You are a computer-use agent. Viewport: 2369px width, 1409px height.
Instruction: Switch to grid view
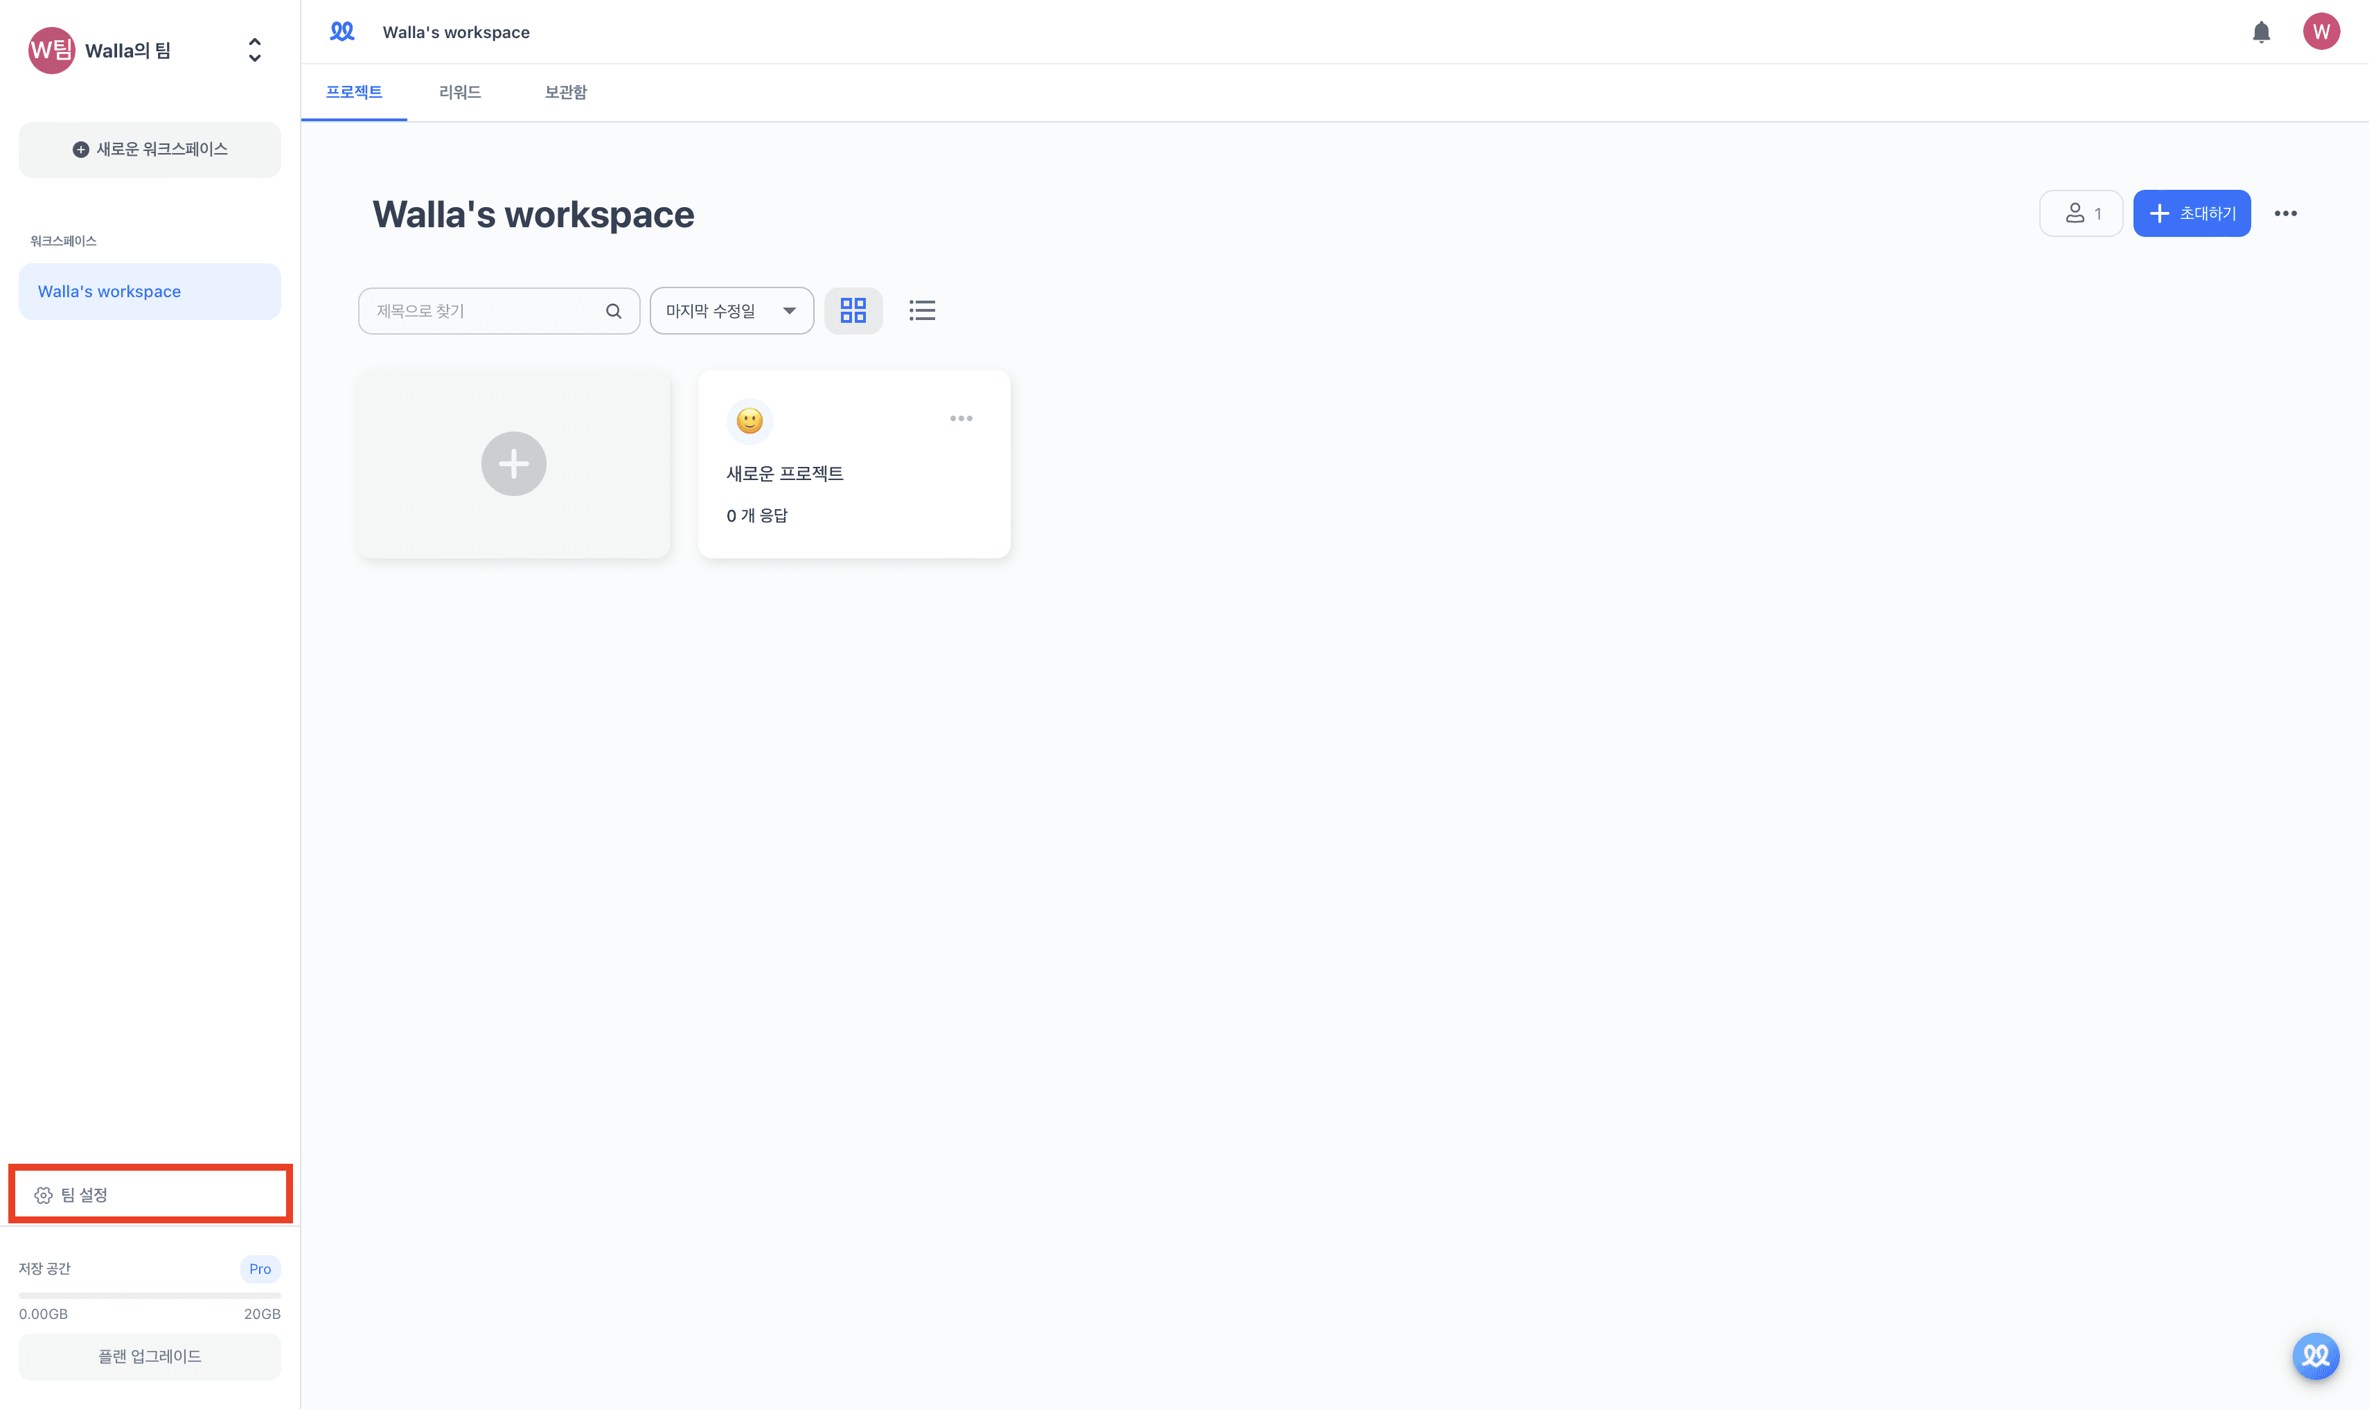(x=852, y=310)
